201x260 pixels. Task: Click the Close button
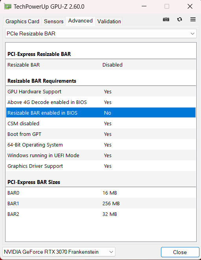(180, 252)
